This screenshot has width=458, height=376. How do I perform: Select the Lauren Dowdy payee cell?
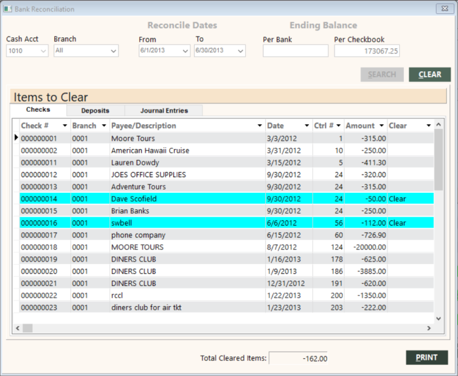[x=188, y=163]
